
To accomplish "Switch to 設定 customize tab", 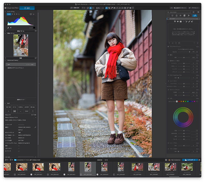I will click(27, 8).
